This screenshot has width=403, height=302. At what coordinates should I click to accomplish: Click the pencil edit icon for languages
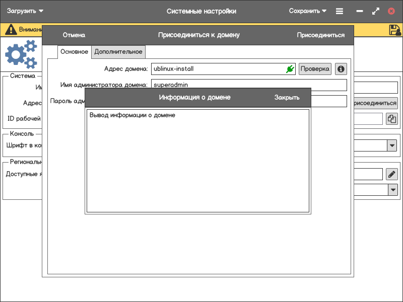(392, 174)
